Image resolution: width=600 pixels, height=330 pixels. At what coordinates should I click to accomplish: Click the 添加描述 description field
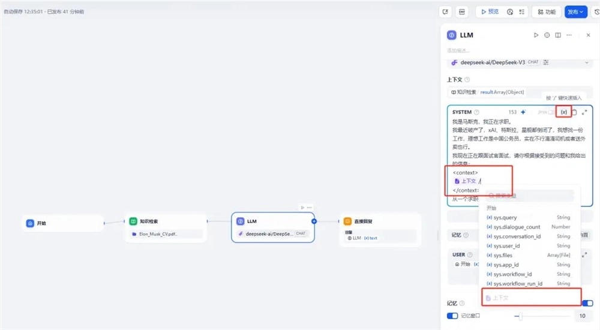pos(458,50)
